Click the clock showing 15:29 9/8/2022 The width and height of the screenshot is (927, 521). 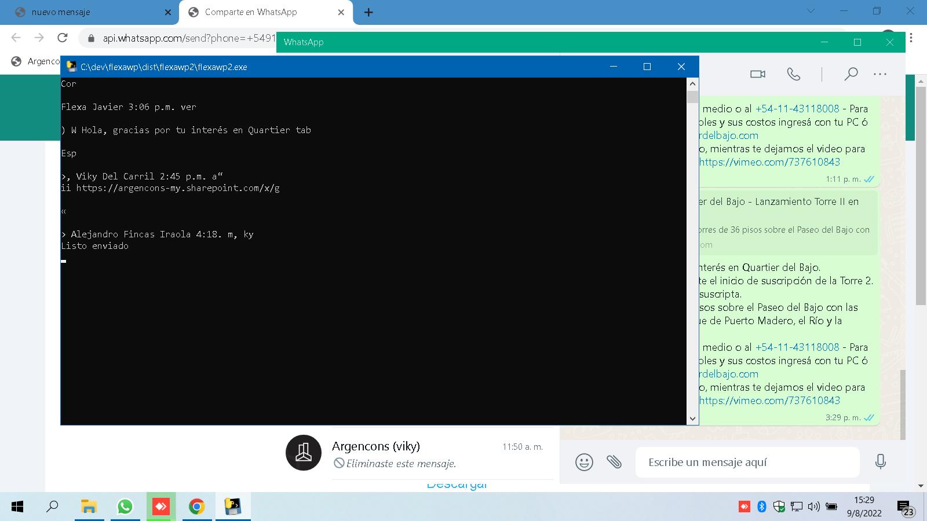(x=864, y=507)
